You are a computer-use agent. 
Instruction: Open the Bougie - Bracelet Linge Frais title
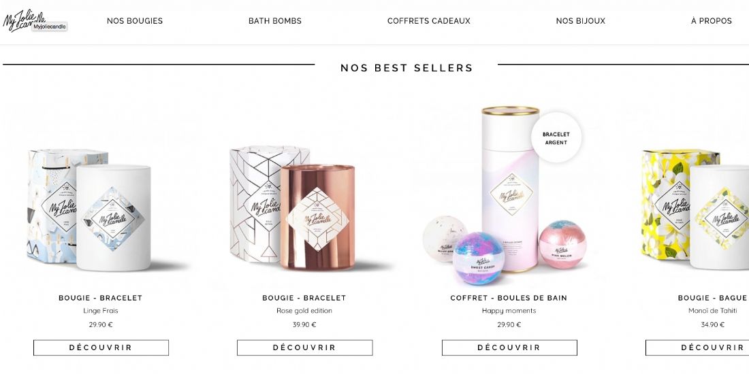coord(100,298)
